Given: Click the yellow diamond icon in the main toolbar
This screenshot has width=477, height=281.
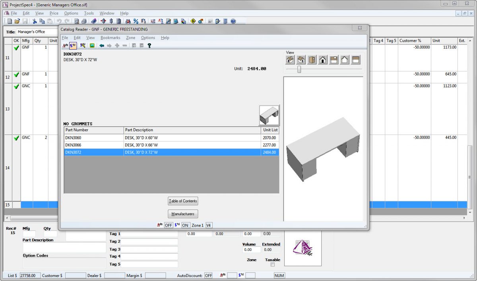Looking at the screenshot, I should click(193, 21).
